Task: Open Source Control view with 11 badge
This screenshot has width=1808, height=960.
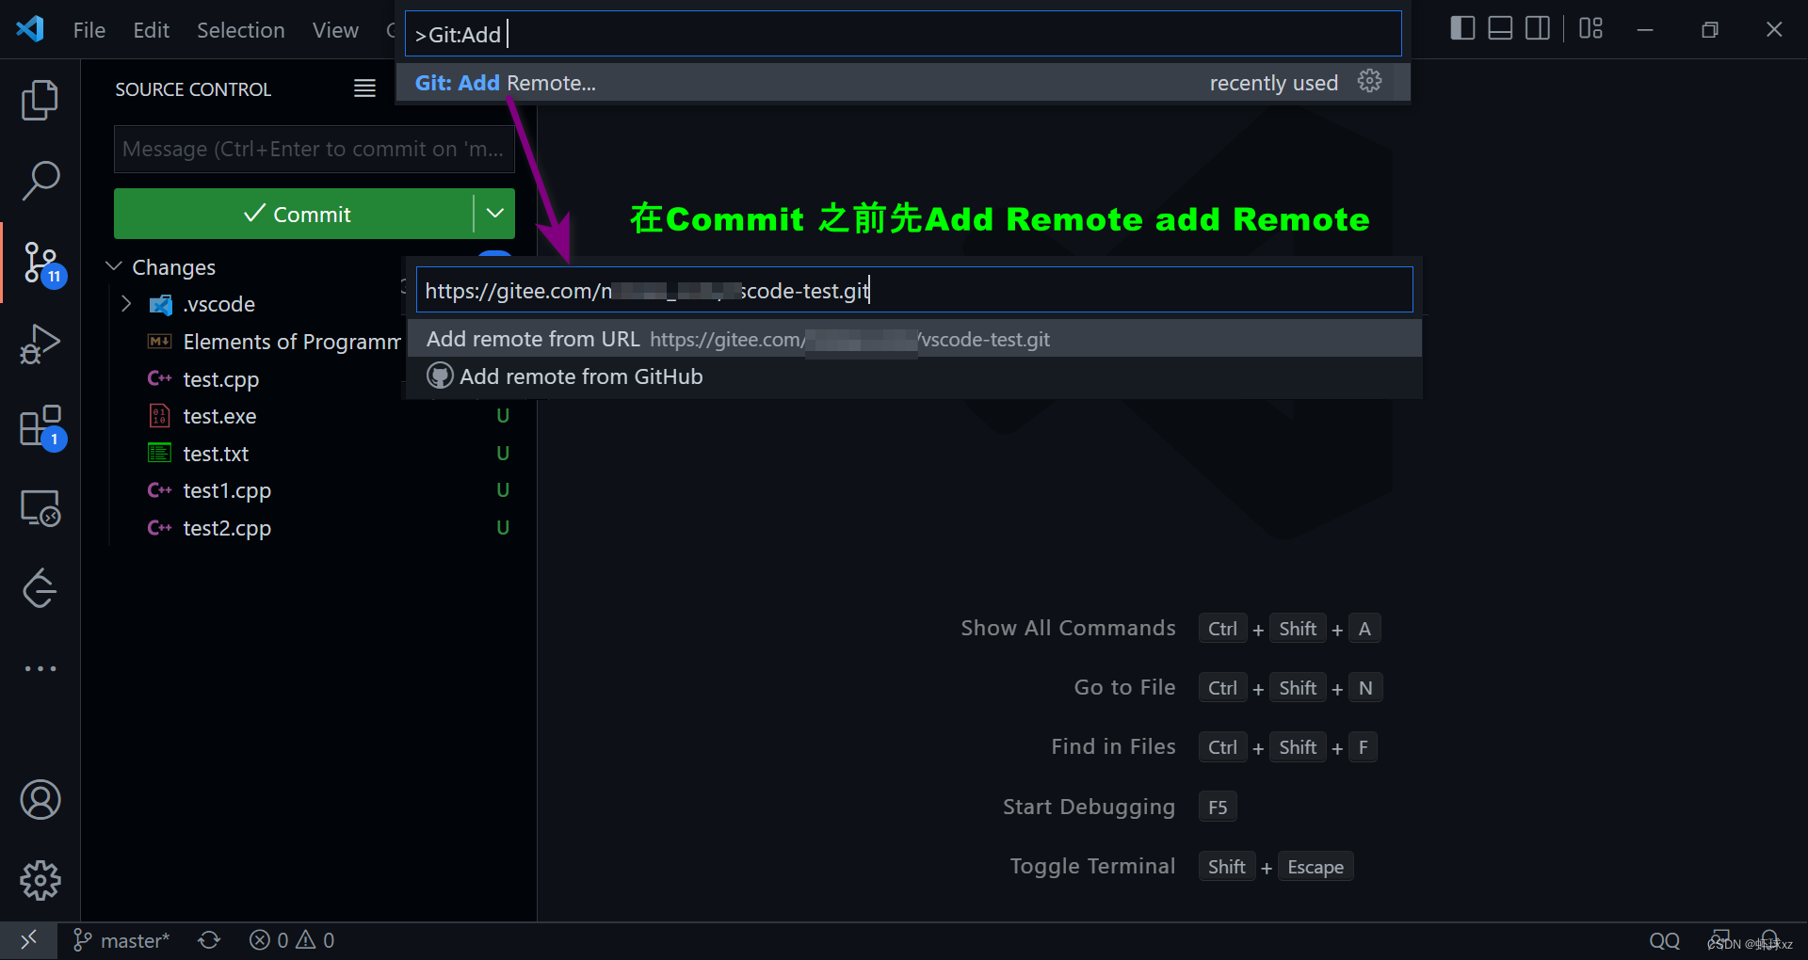Action: [41, 264]
